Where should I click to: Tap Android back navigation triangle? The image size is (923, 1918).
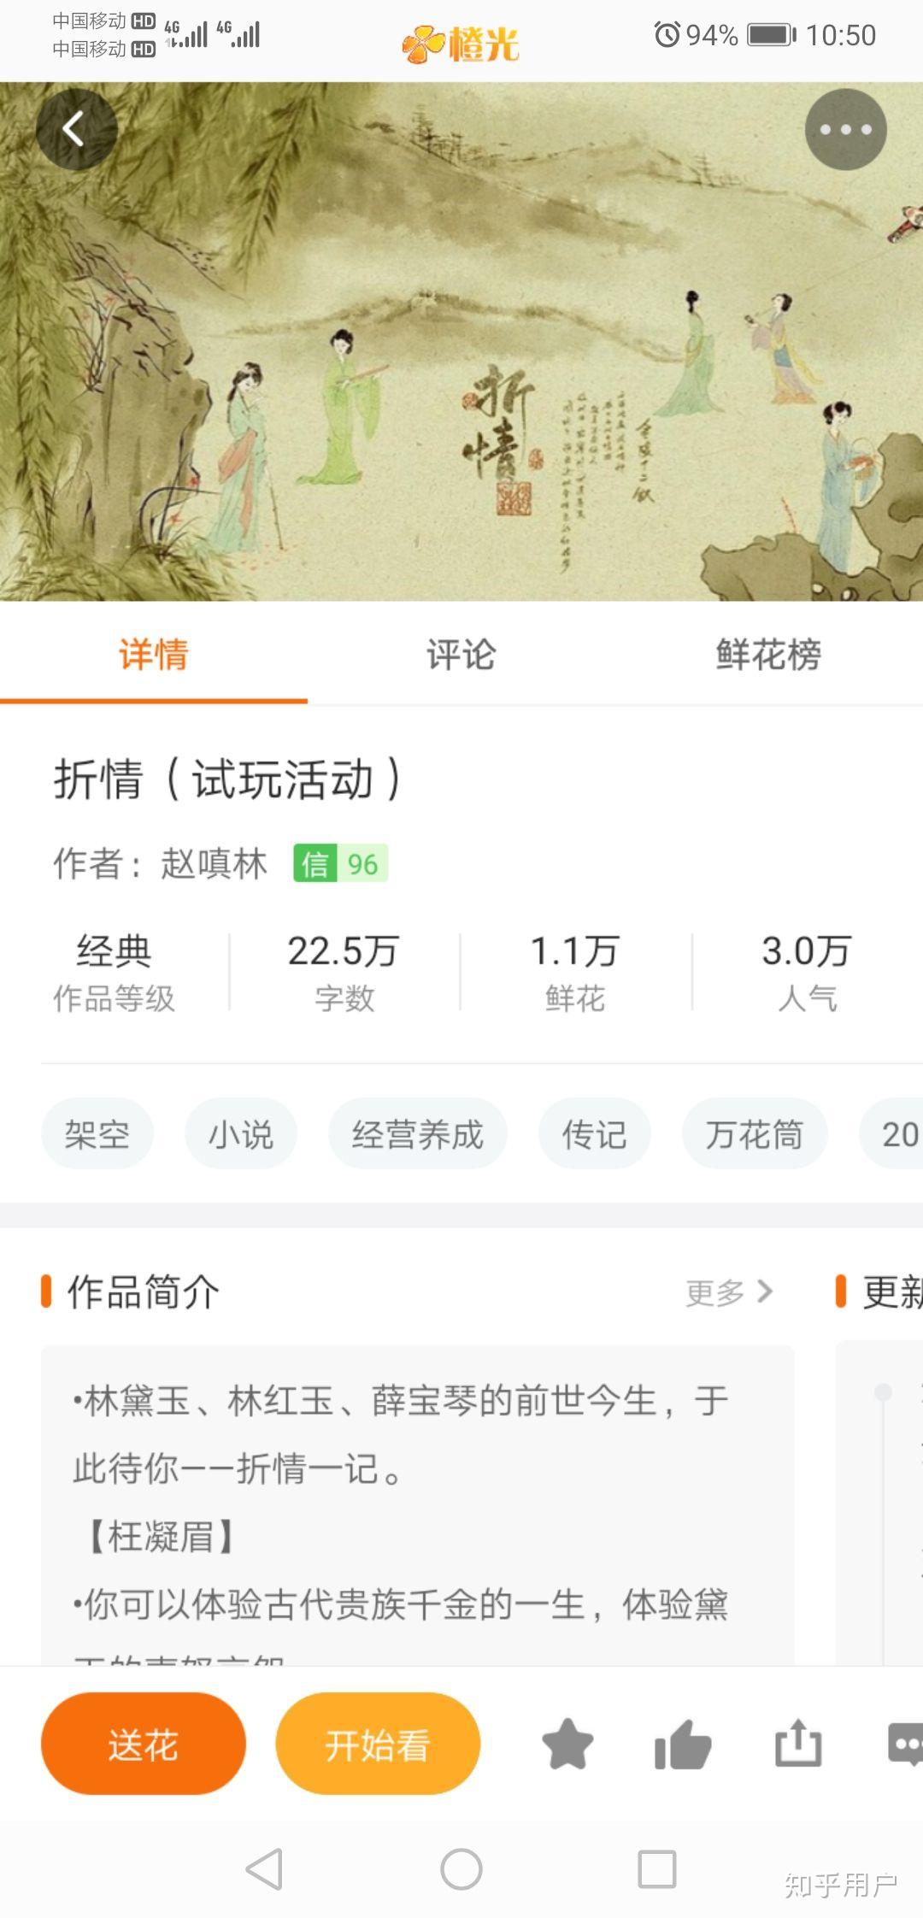tap(264, 1869)
